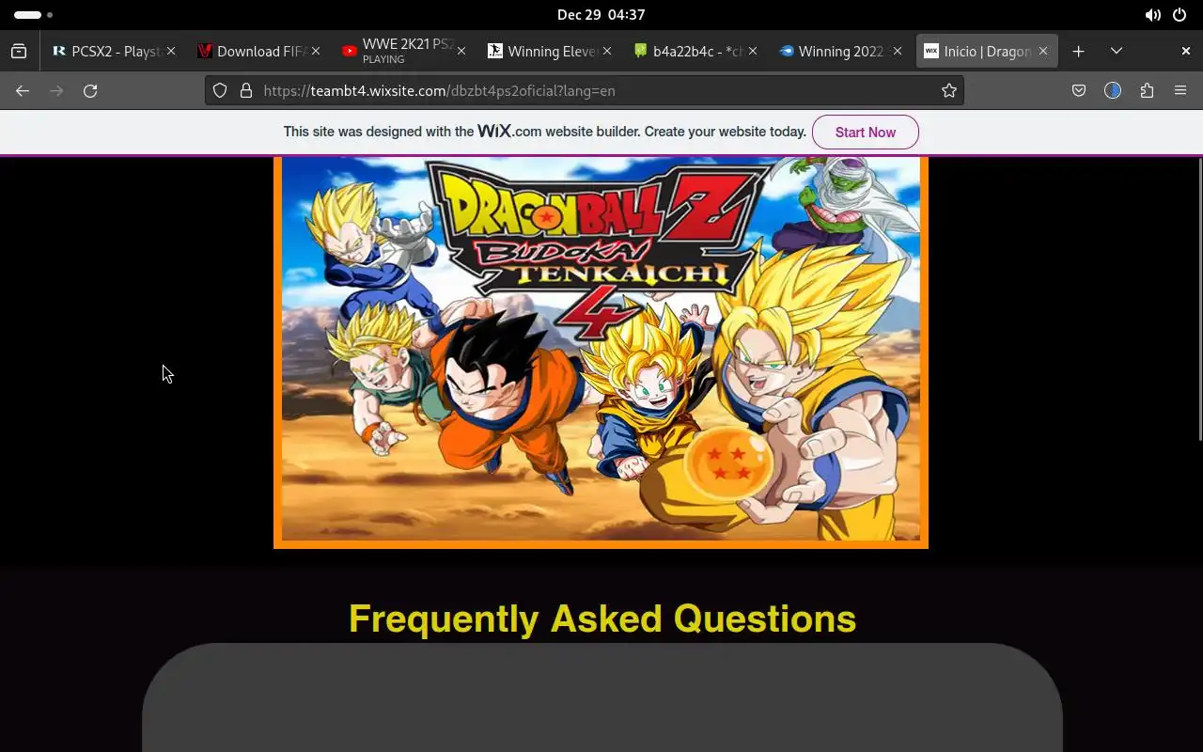Click the Frequently Asked Questions heading
Viewport: 1203px width, 752px height.
601,619
